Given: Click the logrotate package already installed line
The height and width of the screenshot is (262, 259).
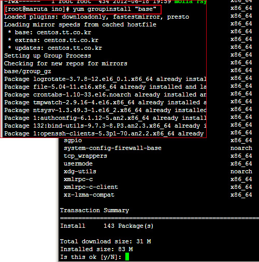Looking at the screenshot, I should click(x=105, y=79).
